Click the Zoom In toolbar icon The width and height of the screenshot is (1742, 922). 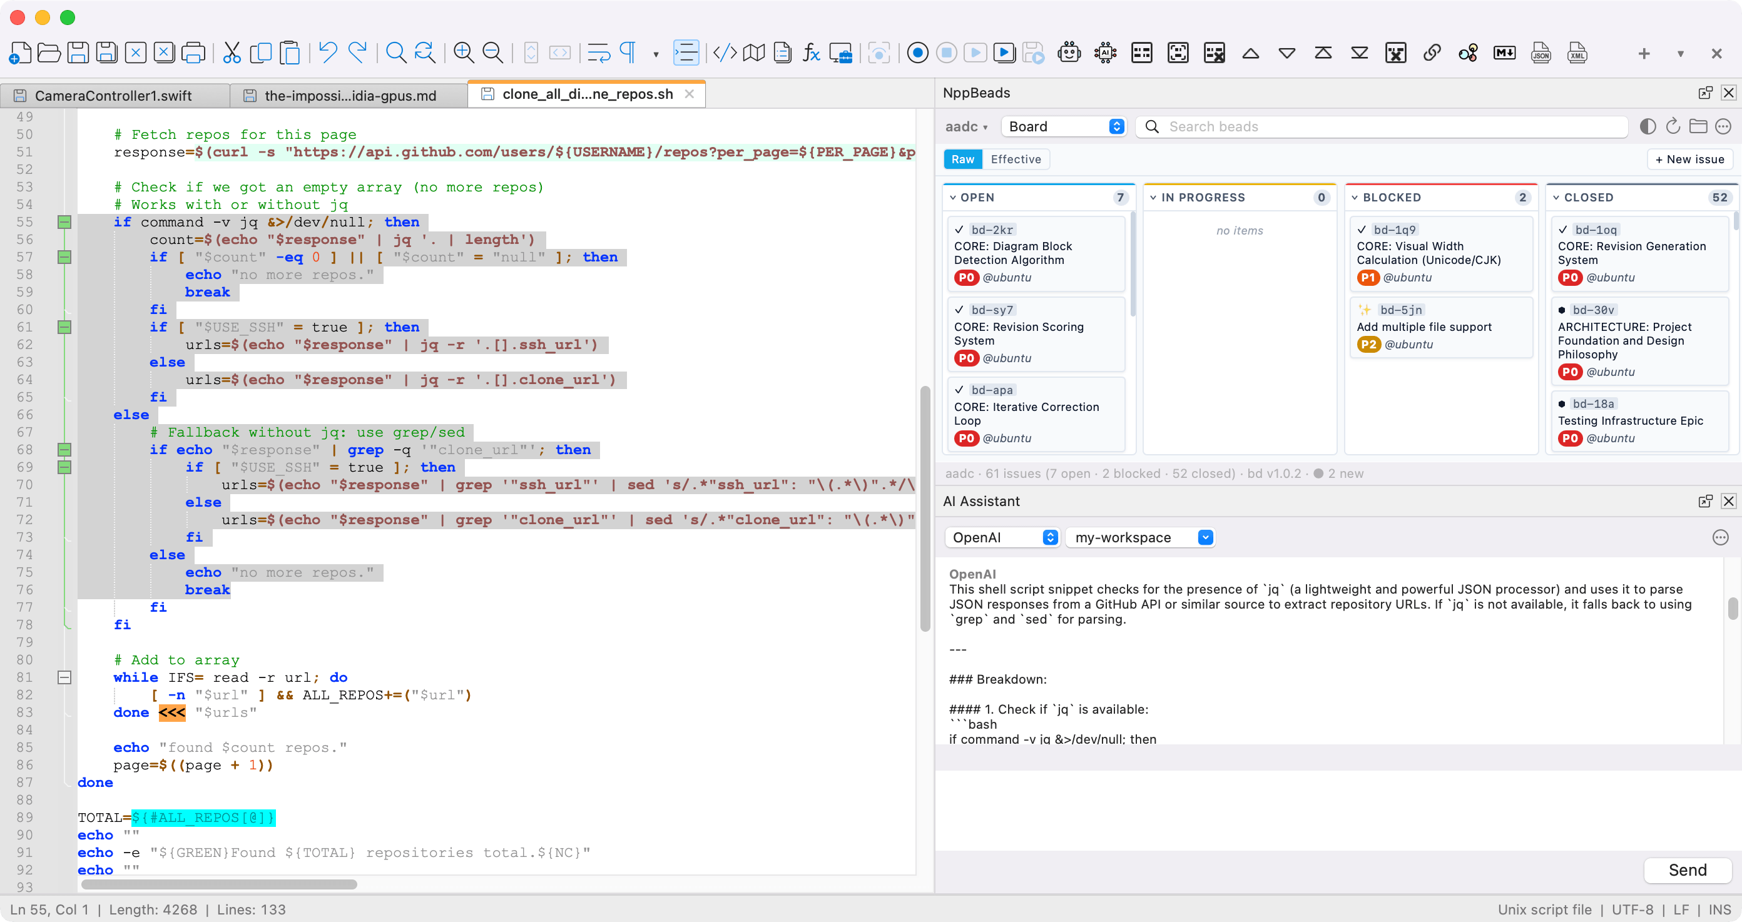tap(463, 53)
